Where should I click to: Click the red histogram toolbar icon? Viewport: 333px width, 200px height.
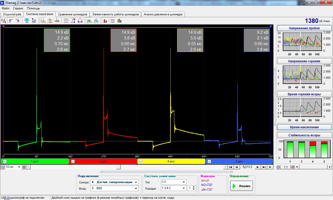tap(106, 21)
